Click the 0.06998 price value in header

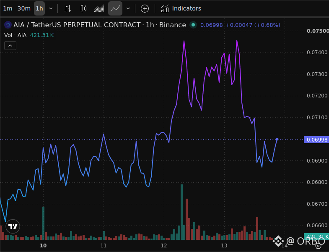click(212, 25)
